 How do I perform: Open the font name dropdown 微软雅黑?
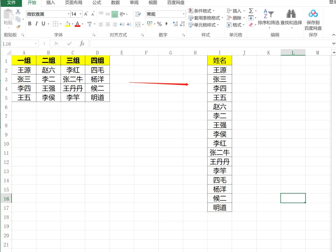tap(68, 14)
